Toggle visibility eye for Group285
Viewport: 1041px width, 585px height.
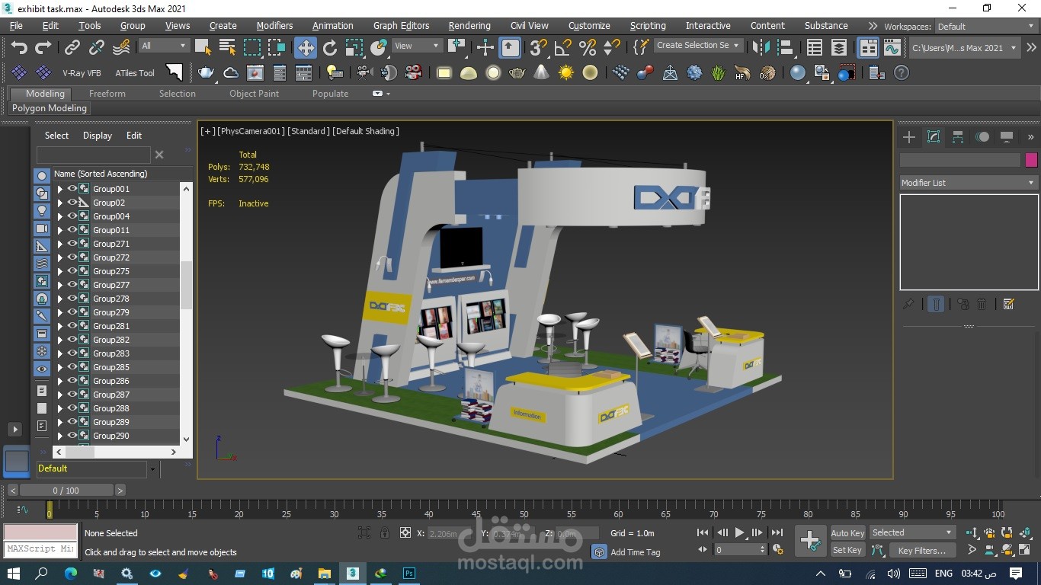coord(72,367)
